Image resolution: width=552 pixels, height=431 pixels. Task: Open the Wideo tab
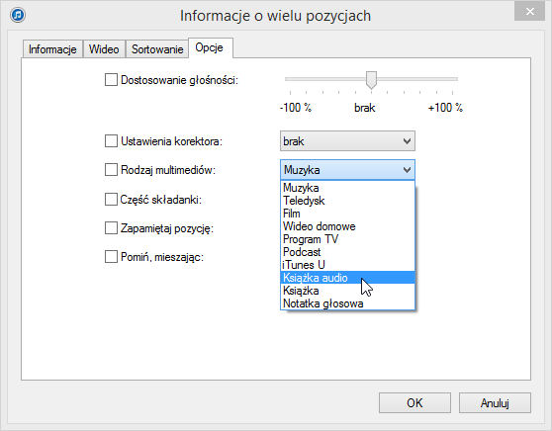104,48
